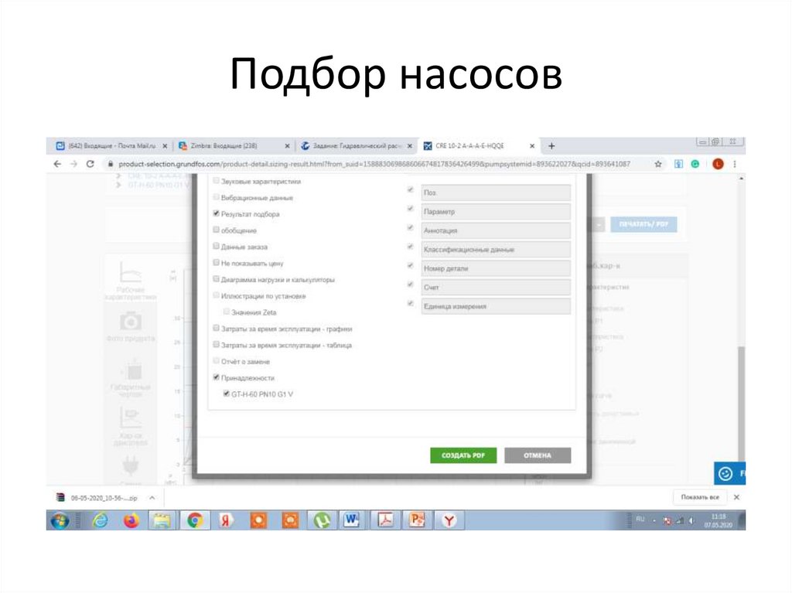The width and height of the screenshot is (792, 593).
Task: Launch Google Chrome from the taskbar
Action: pos(196,520)
